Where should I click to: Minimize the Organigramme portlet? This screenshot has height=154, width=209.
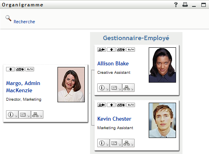point(194,6)
